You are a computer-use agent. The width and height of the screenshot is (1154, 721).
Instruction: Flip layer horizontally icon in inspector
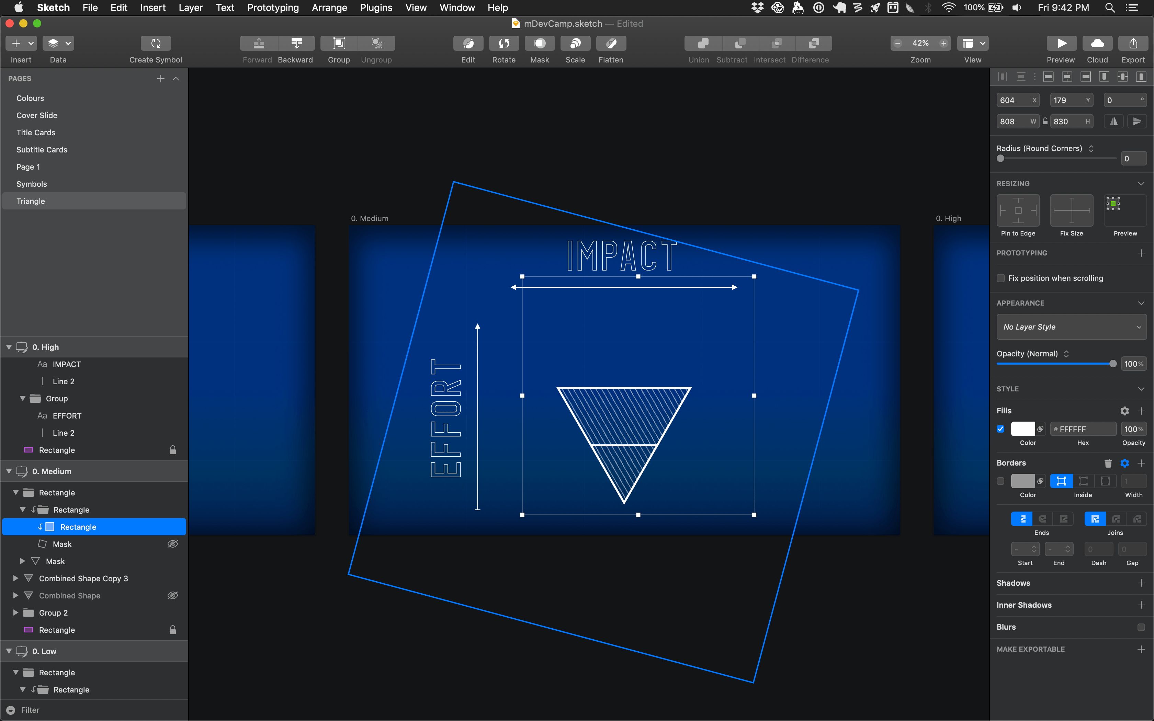click(x=1113, y=122)
